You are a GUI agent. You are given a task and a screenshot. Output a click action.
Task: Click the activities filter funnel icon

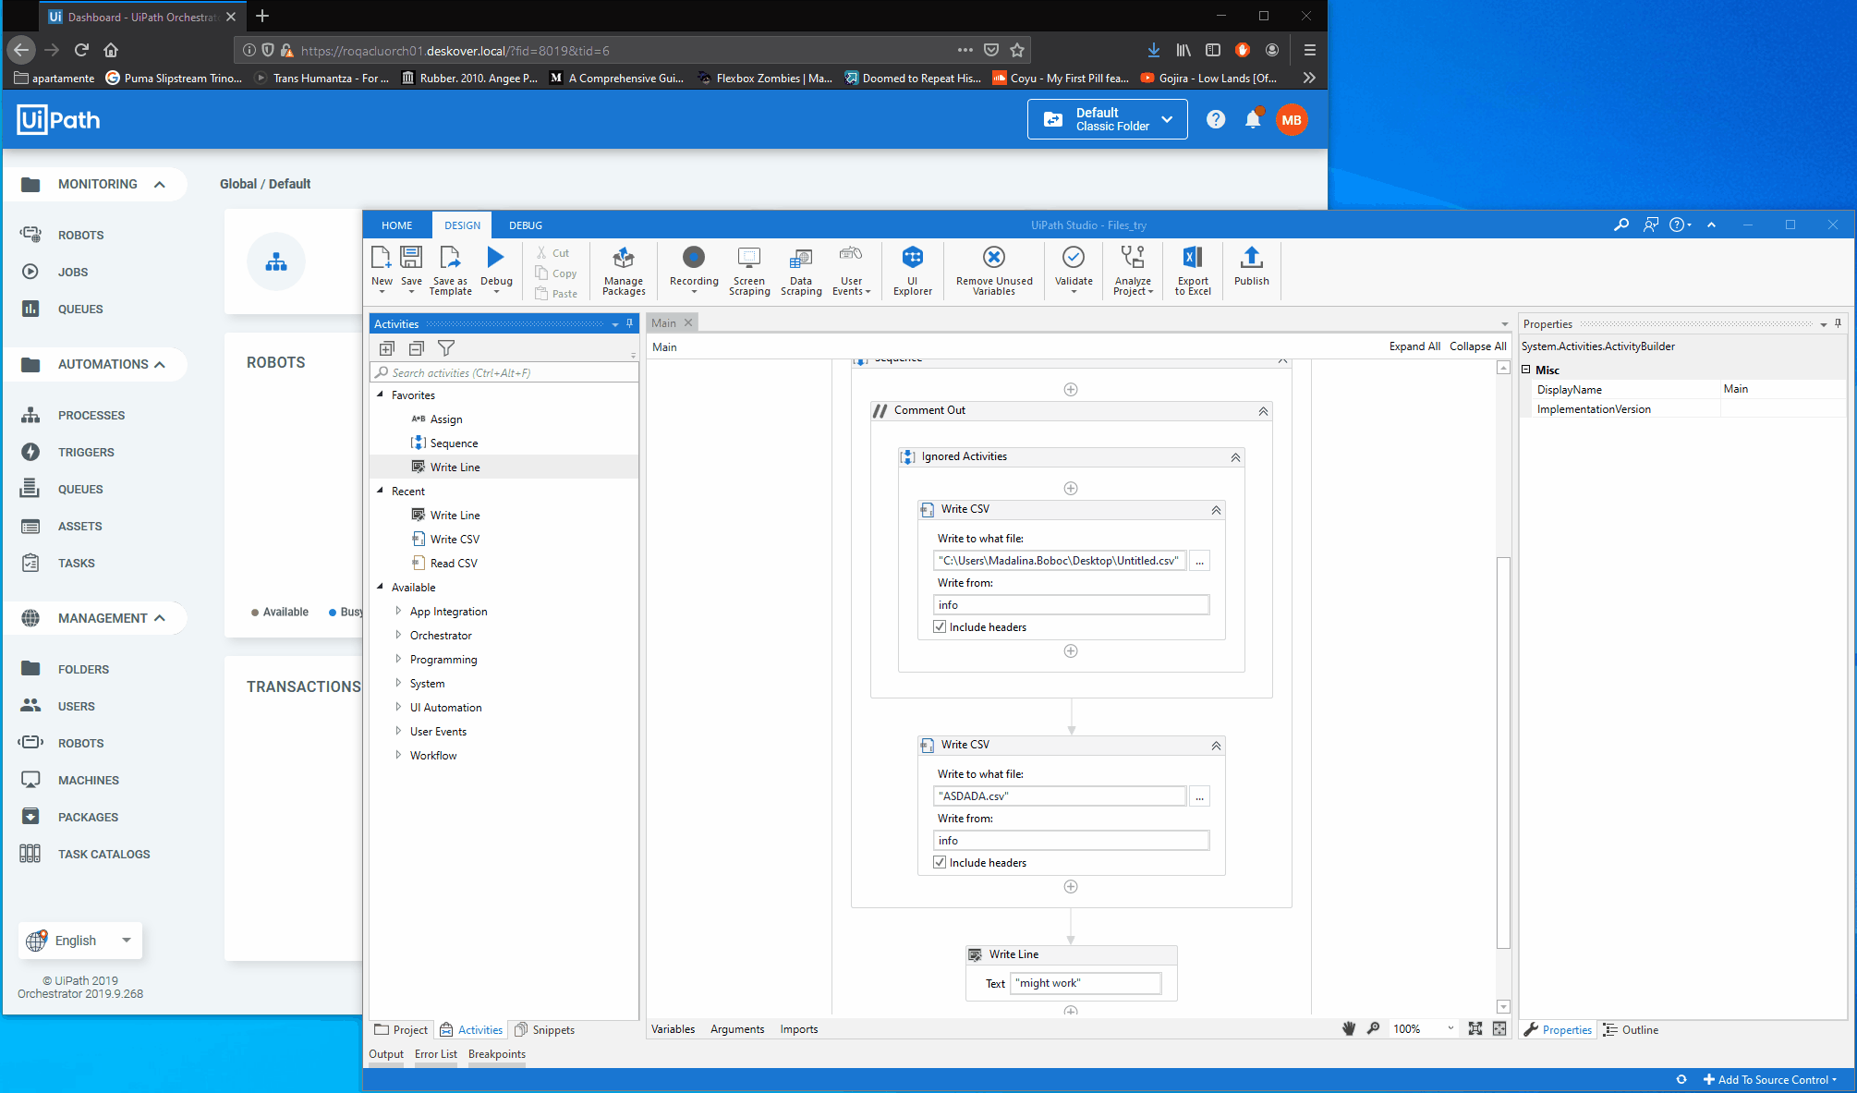pyautogui.click(x=446, y=348)
